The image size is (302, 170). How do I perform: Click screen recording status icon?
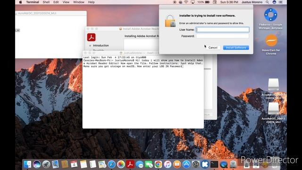pos(175,2)
